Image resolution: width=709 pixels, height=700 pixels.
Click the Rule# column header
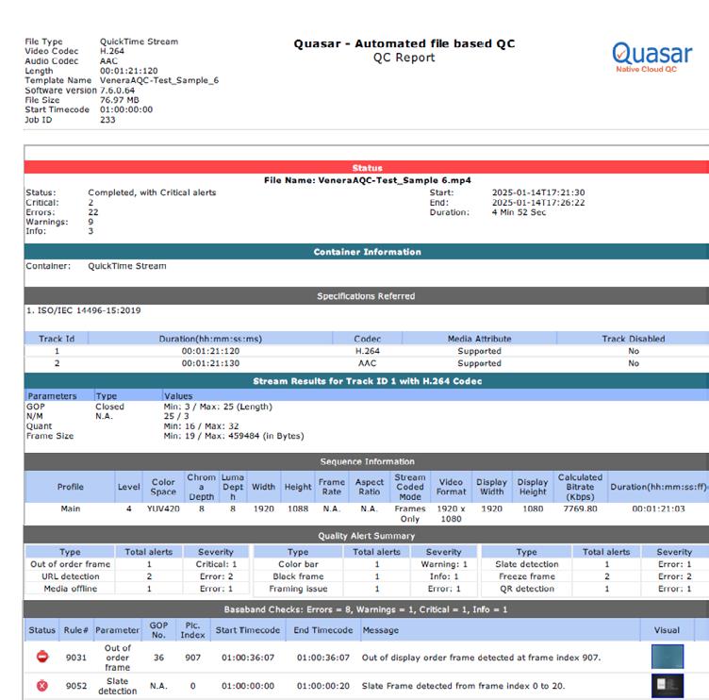point(77,630)
